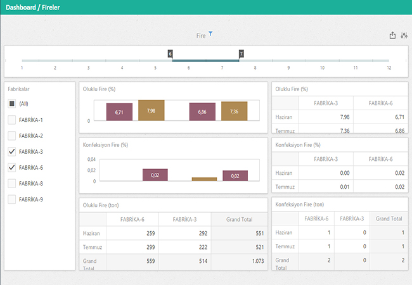Enable the FABRİKA-1 checkbox

(x=11, y=120)
